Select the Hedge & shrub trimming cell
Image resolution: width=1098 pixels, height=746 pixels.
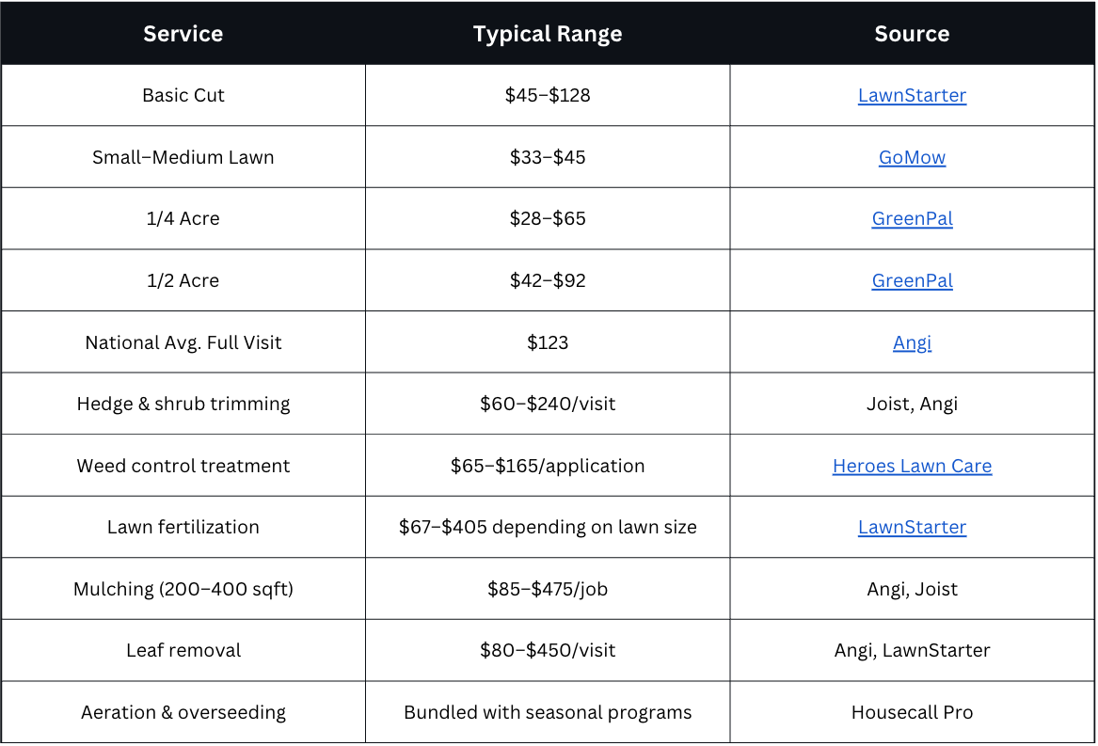pyautogui.click(x=183, y=404)
